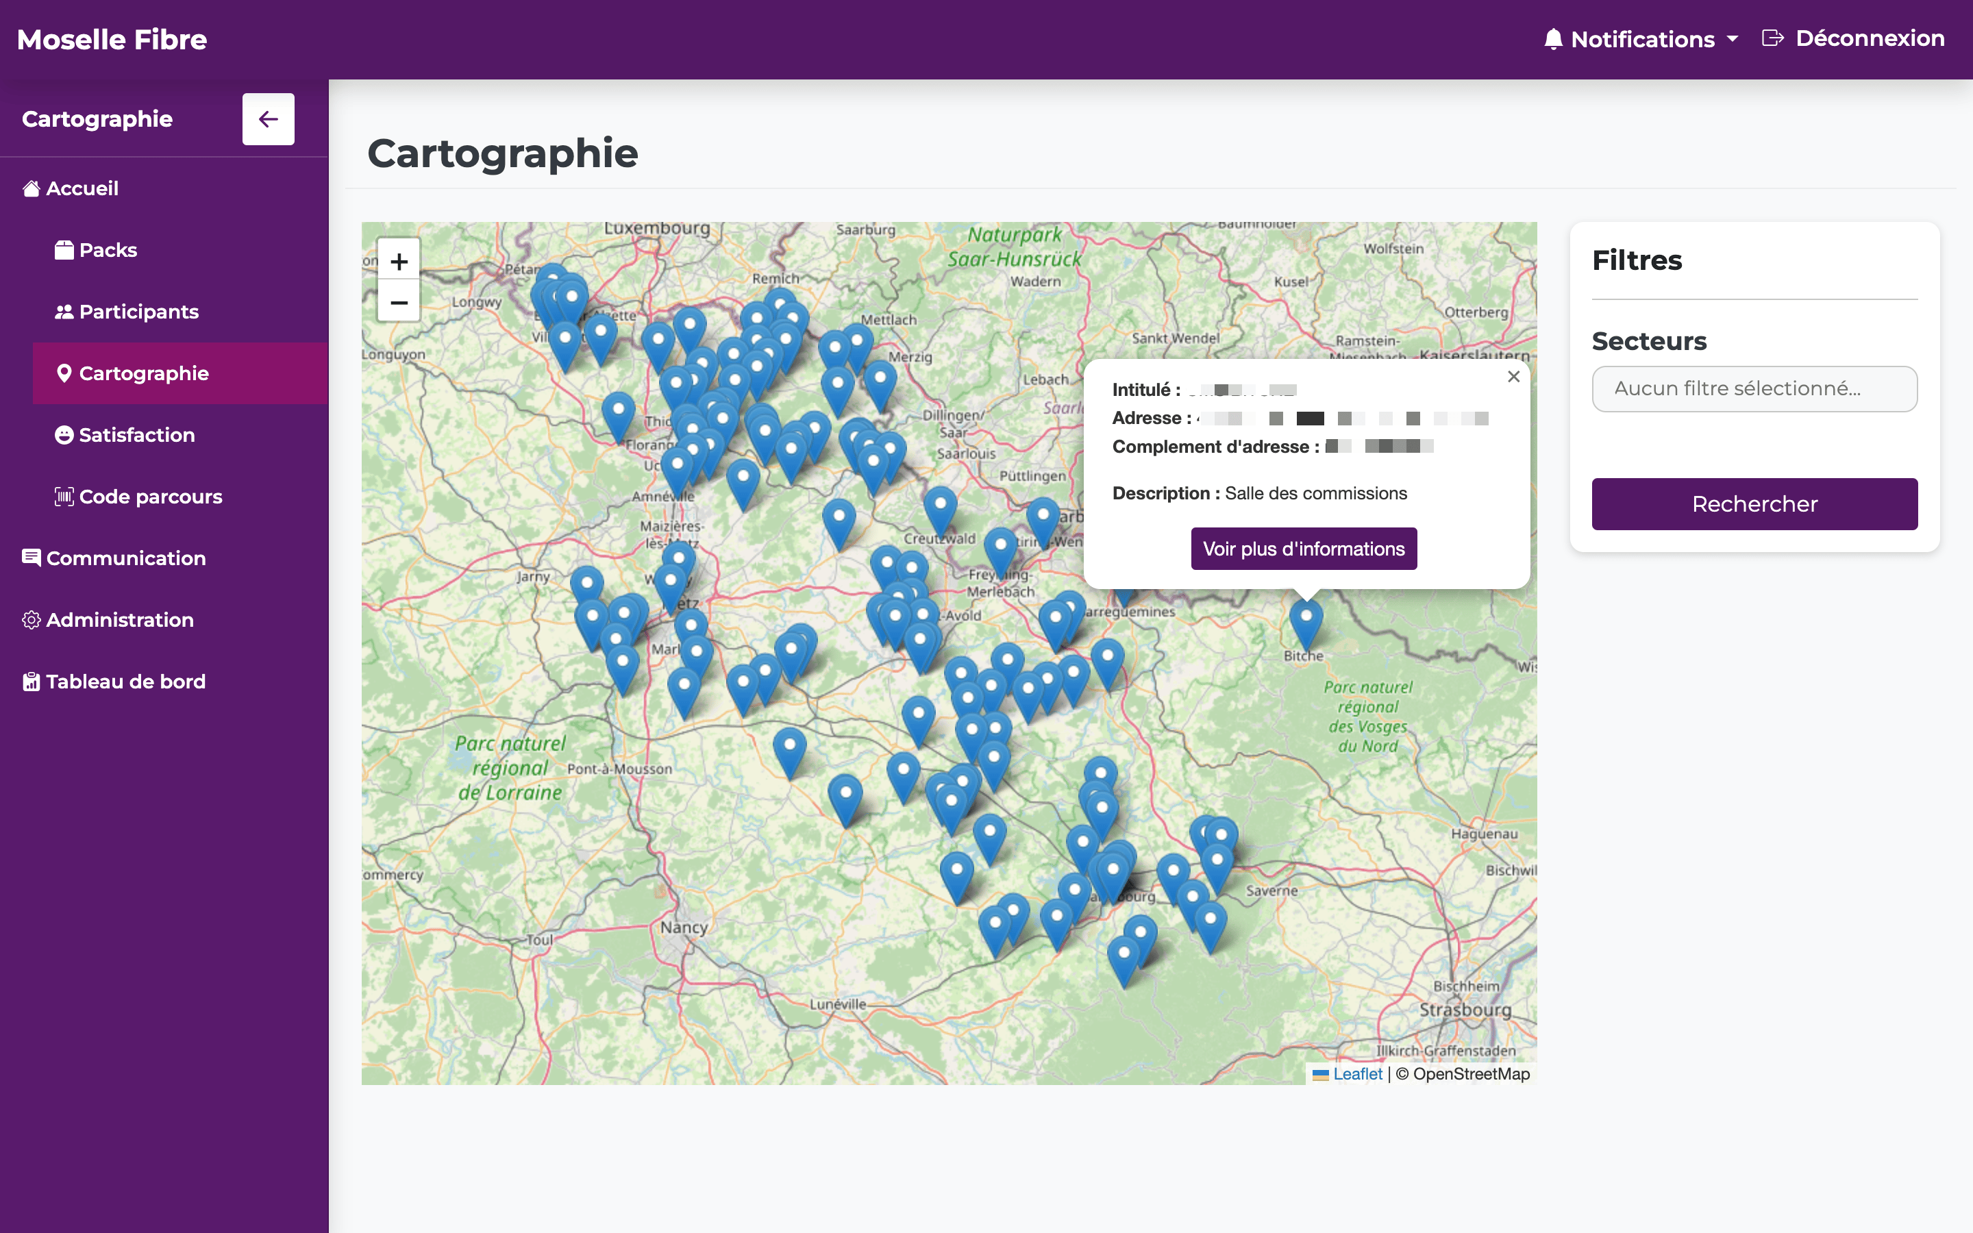This screenshot has height=1233, width=1973.
Task: Click the bell icon in the header
Action: (x=1553, y=39)
